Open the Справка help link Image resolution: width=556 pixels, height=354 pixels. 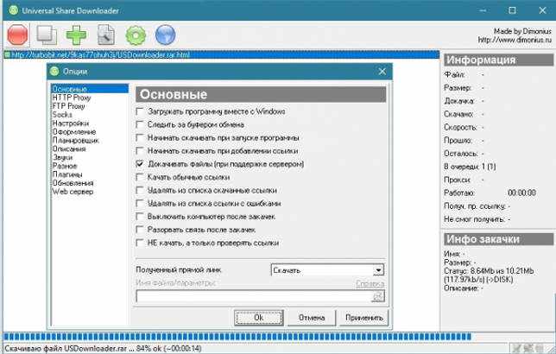pos(370,283)
